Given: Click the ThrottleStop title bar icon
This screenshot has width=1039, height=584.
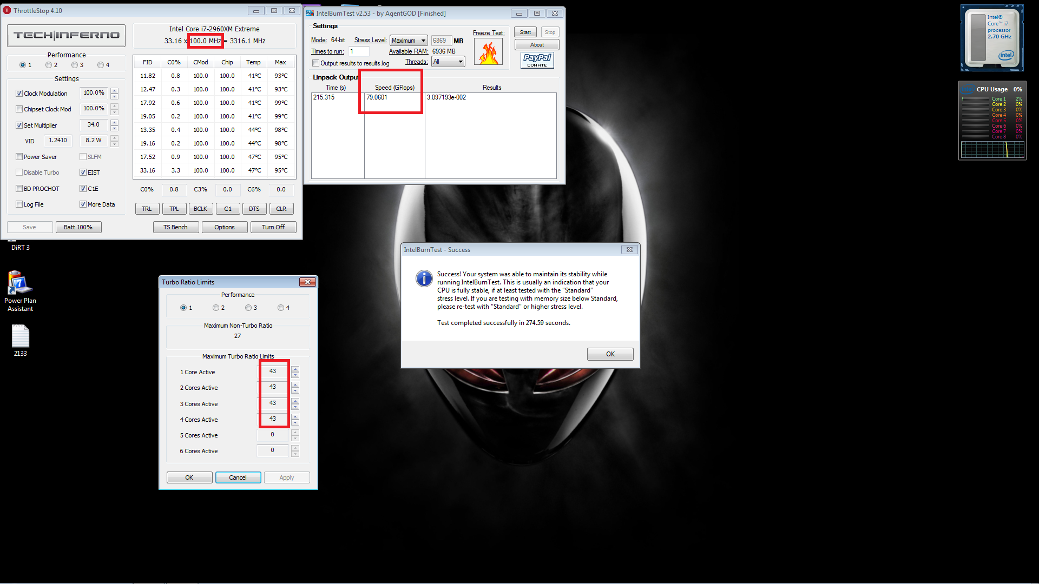Looking at the screenshot, I should [x=7, y=10].
